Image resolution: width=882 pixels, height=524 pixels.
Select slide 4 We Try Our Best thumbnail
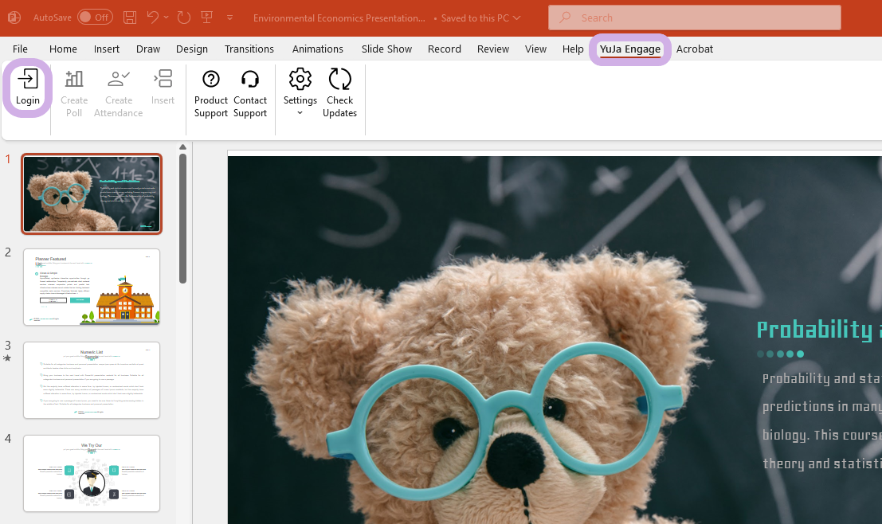tap(92, 473)
